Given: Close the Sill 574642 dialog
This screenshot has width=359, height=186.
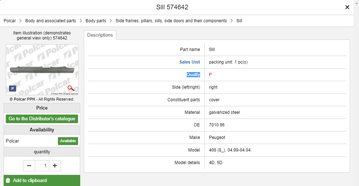Looking at the screenshot, I should tap(347, 7).
